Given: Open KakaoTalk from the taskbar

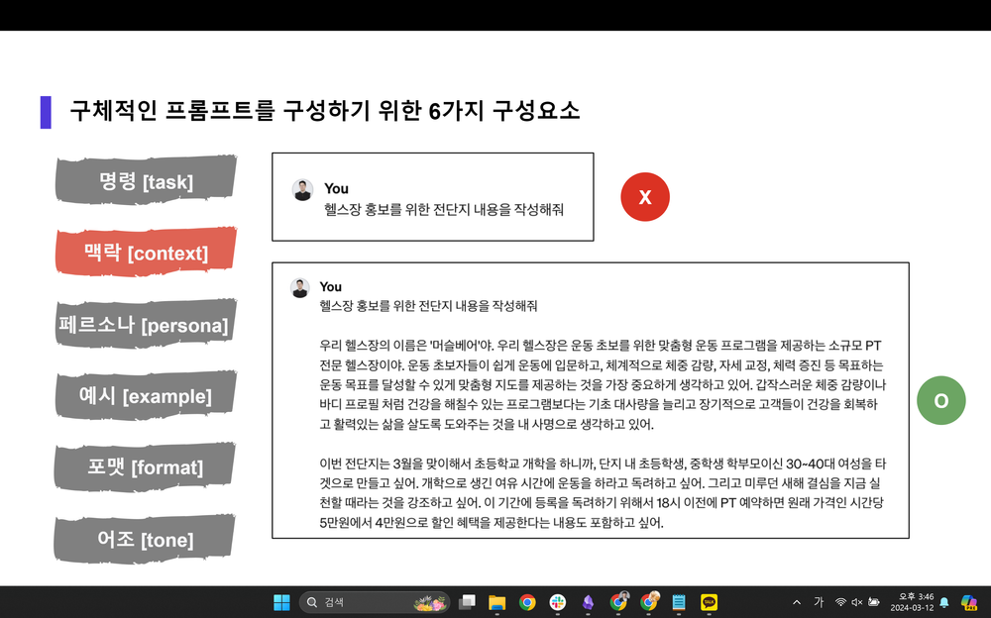Looking at the screenshot, I should point(710,602).
